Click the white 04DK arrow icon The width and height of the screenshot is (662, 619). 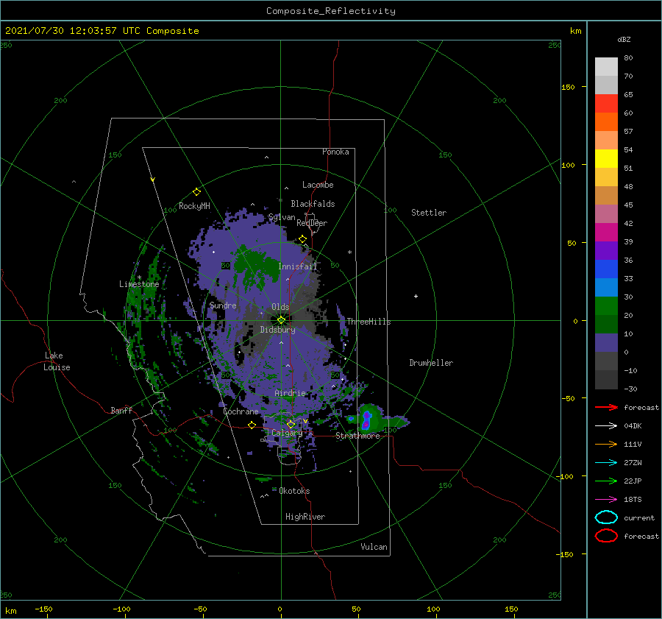tap(606, 425)
